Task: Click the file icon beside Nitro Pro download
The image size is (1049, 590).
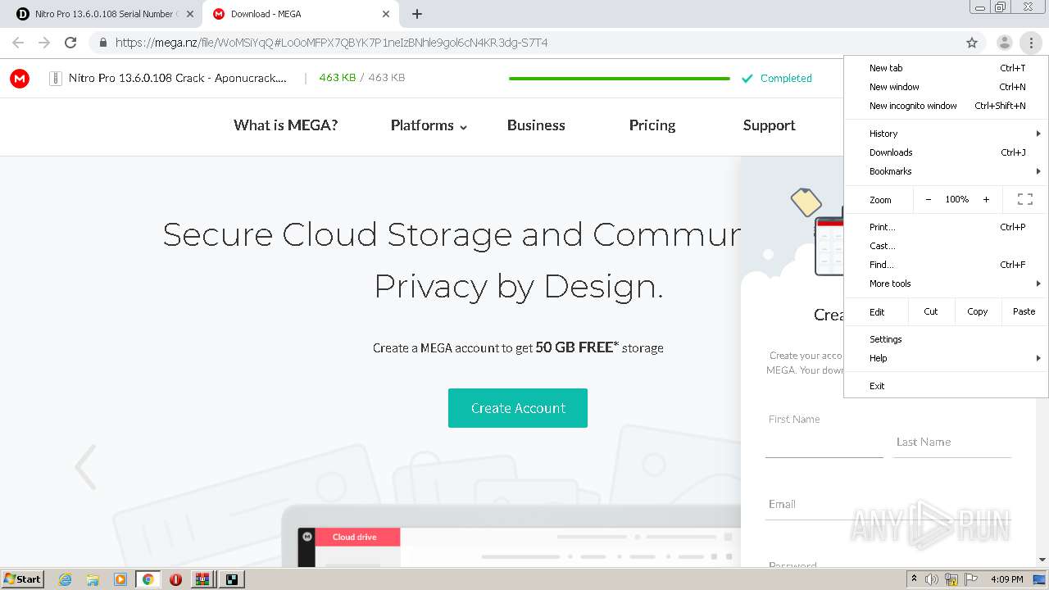Action: pos(56,79)
